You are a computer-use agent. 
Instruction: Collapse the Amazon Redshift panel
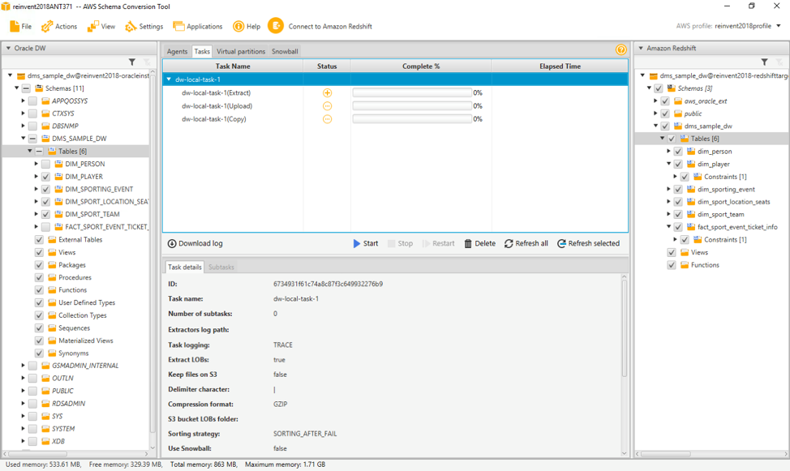641,48
